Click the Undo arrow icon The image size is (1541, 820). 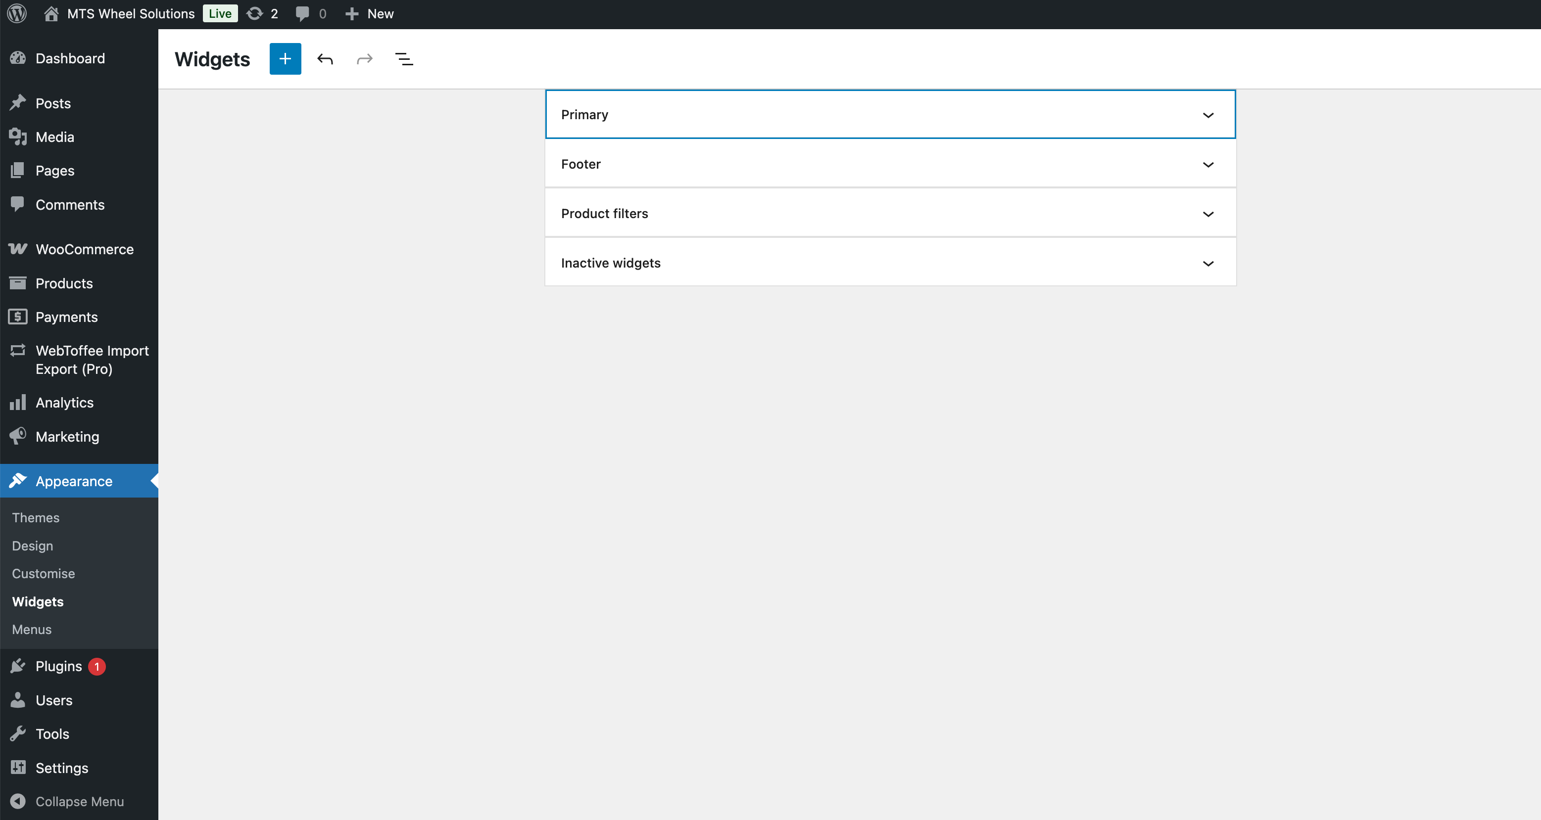[x=325, y=58]
